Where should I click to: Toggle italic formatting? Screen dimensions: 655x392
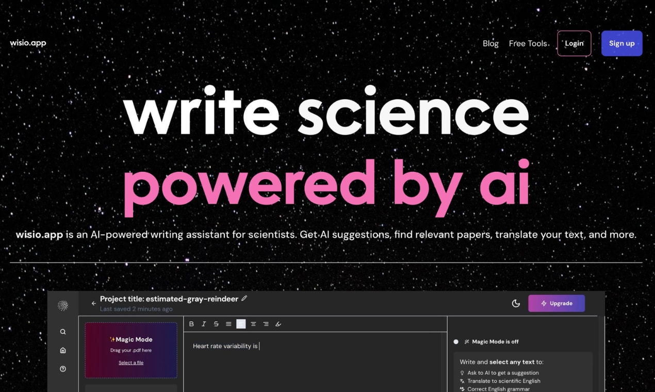click(204, 324)
